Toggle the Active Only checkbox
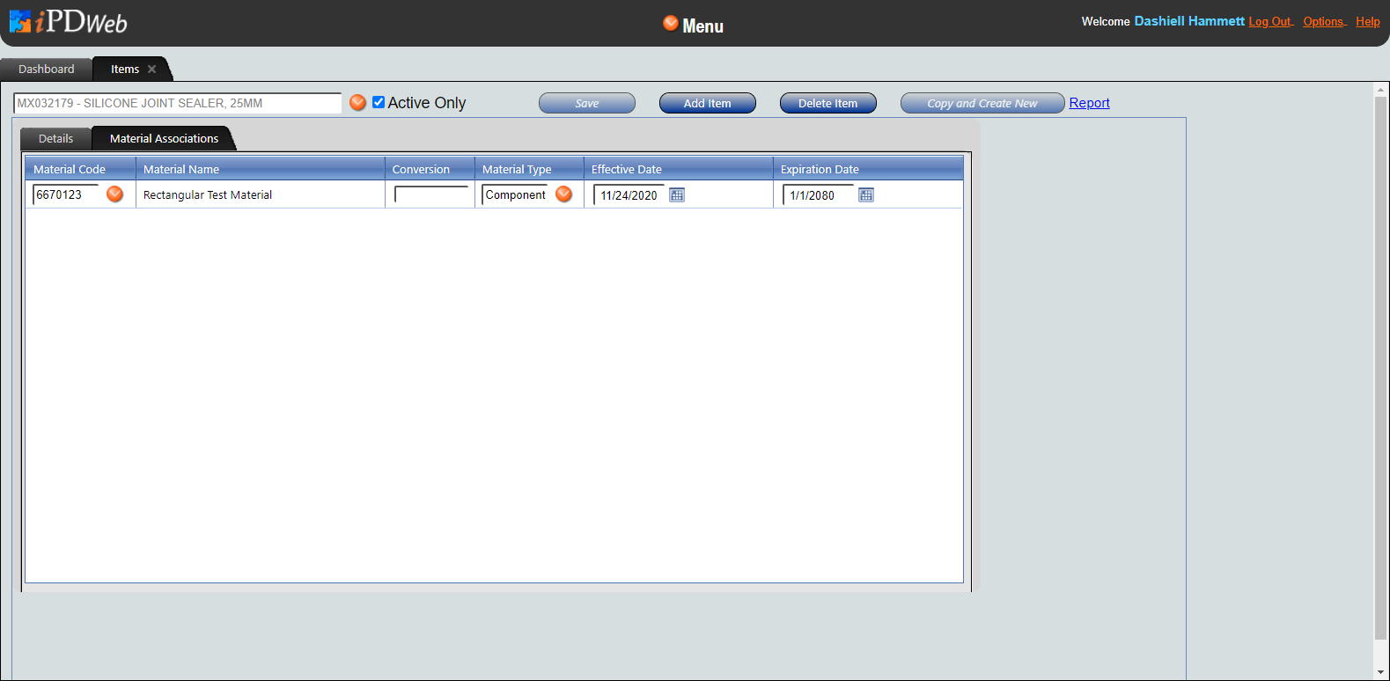Image resolution: width=1390 pixels, height=681 pixels. pyautogui.click(x=379, y=103)
